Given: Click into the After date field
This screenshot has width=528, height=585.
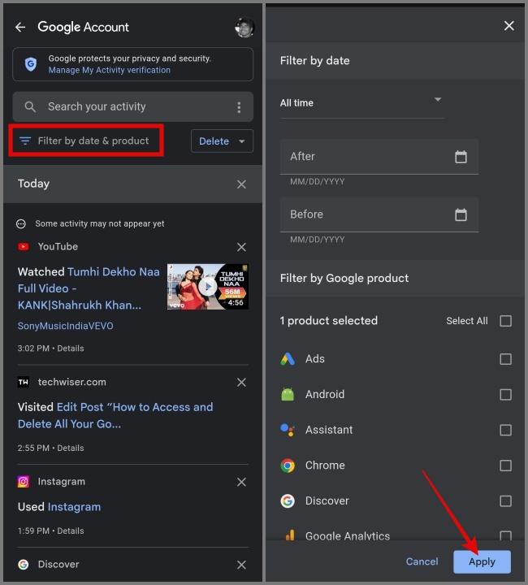Looking at the screenshot, I should click(379, 157).
